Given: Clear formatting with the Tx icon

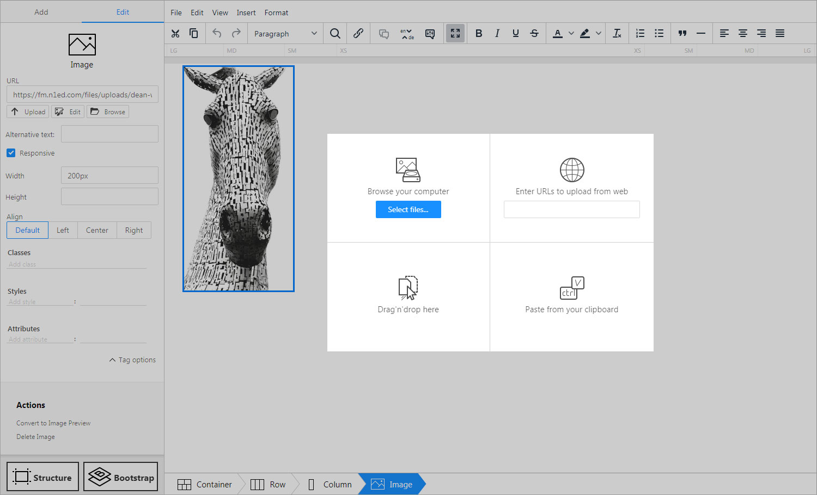Looking at the screenshot, I should point(617,34).
